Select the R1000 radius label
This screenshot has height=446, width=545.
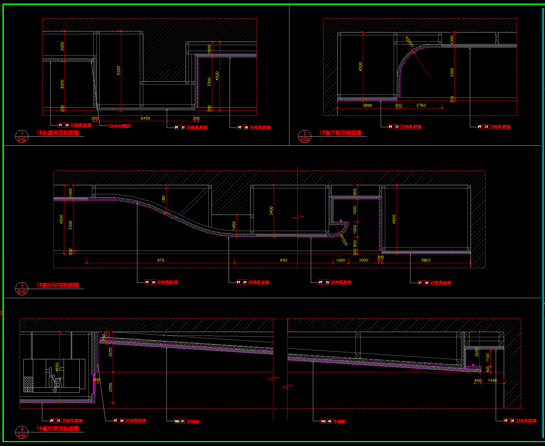pyautogui.click(x=343, y=240)
